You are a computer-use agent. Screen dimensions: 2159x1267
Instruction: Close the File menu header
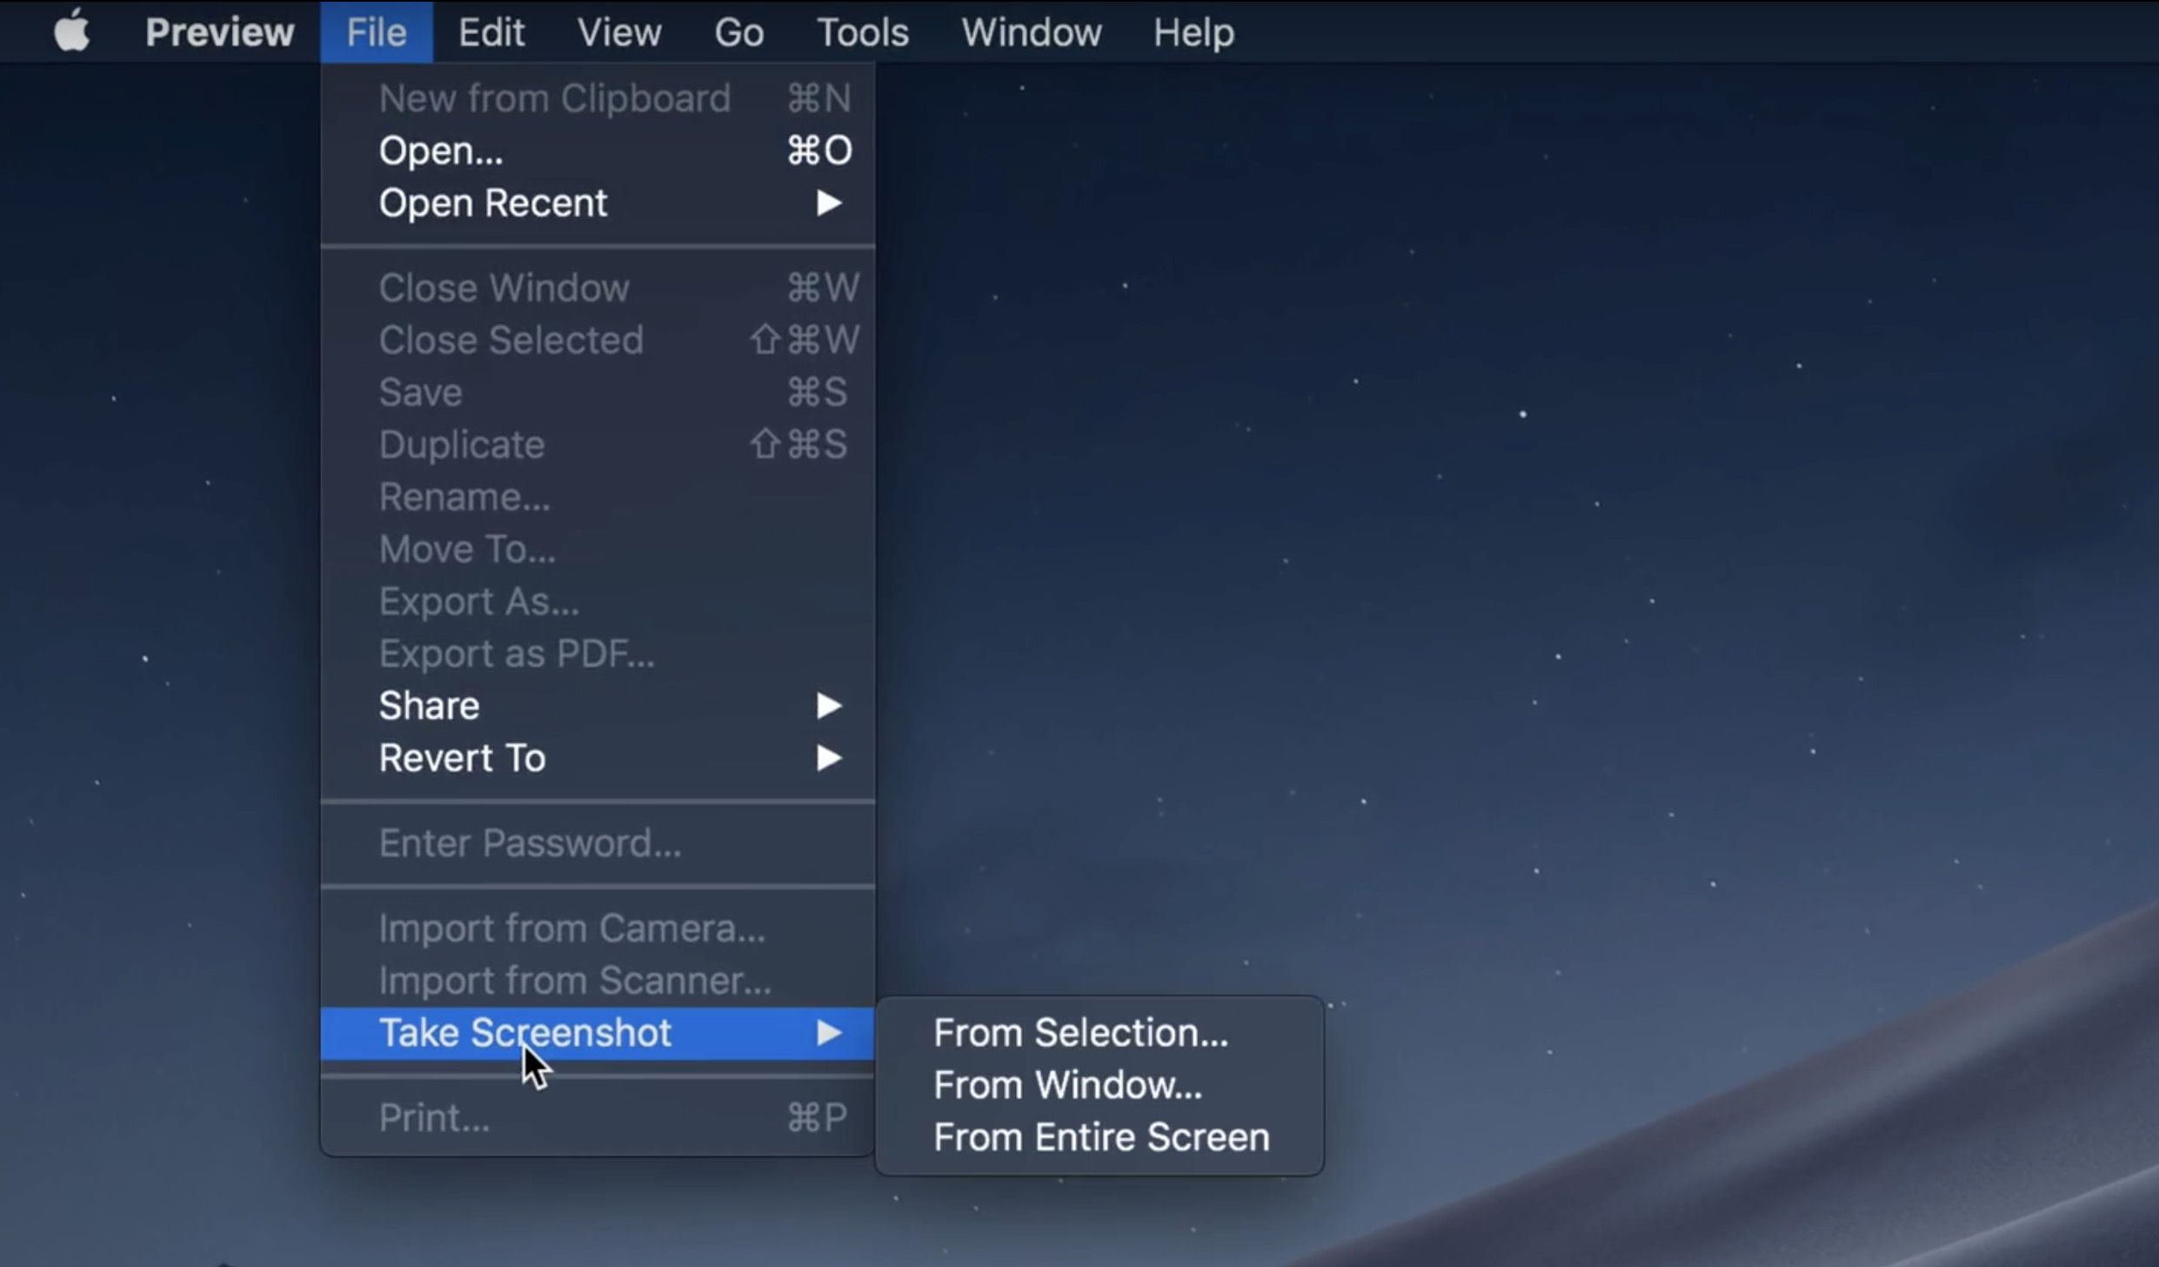[x=376, y=32]
